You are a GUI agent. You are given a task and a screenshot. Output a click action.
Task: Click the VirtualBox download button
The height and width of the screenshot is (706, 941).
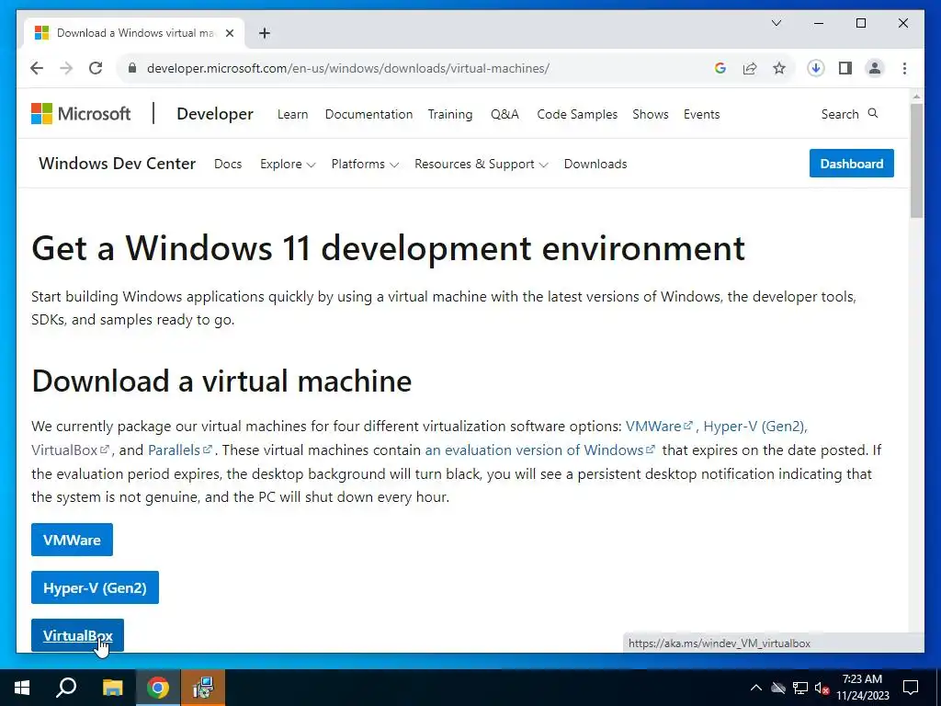point(77,635)
